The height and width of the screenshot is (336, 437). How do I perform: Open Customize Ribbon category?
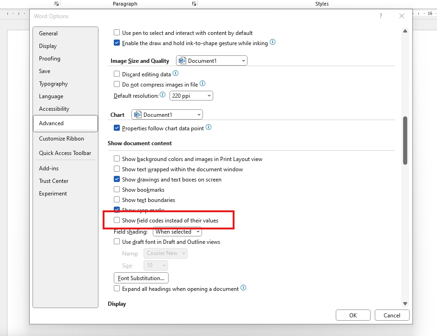click(65, 139)
